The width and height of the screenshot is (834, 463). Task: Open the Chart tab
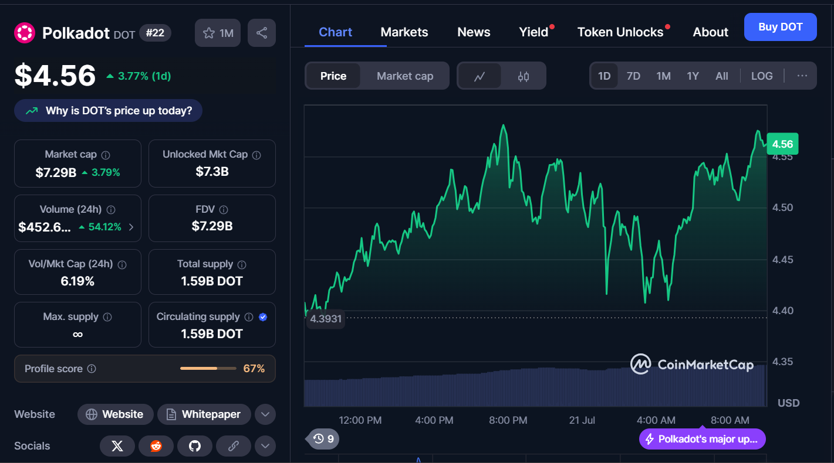coord(336,32)
